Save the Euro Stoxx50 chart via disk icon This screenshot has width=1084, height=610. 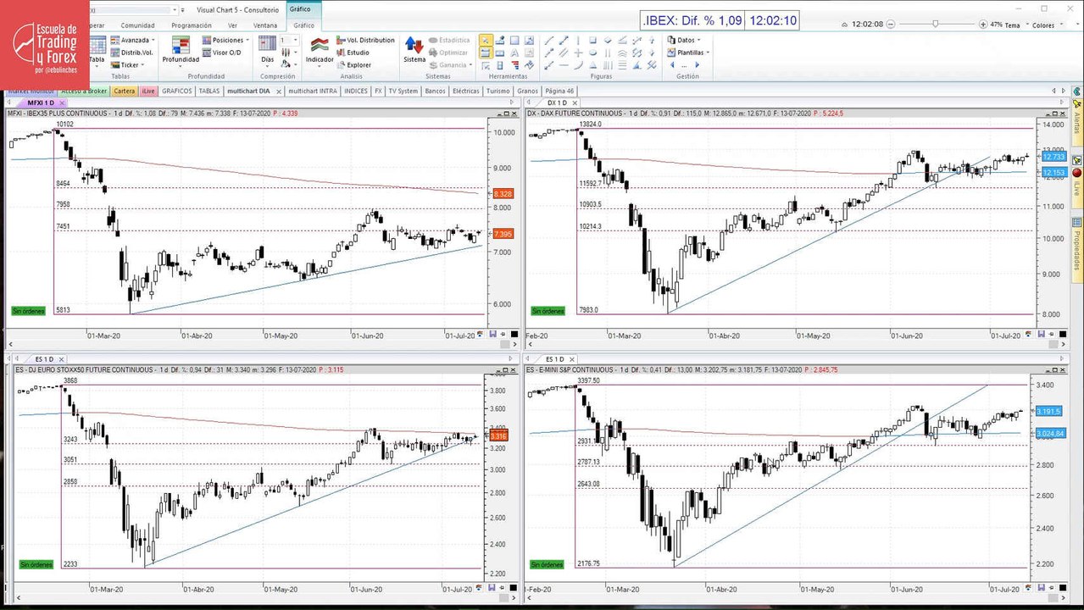click(x=493, y=588)
